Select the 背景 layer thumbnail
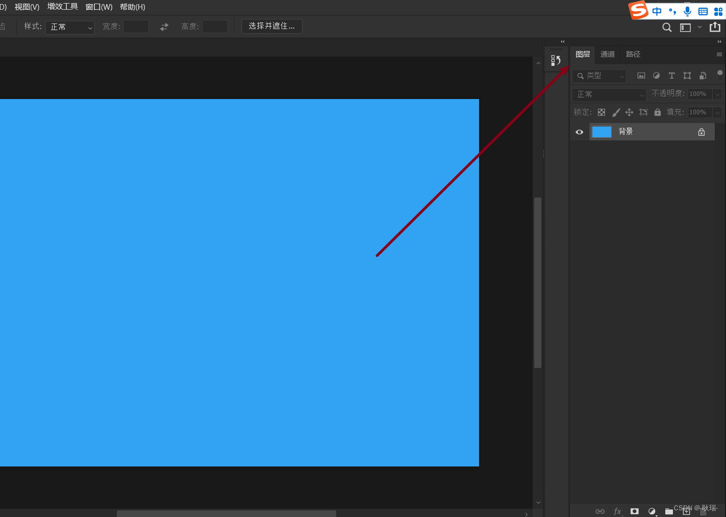Screen dimensions: 726x517 [x=602, y=132]
